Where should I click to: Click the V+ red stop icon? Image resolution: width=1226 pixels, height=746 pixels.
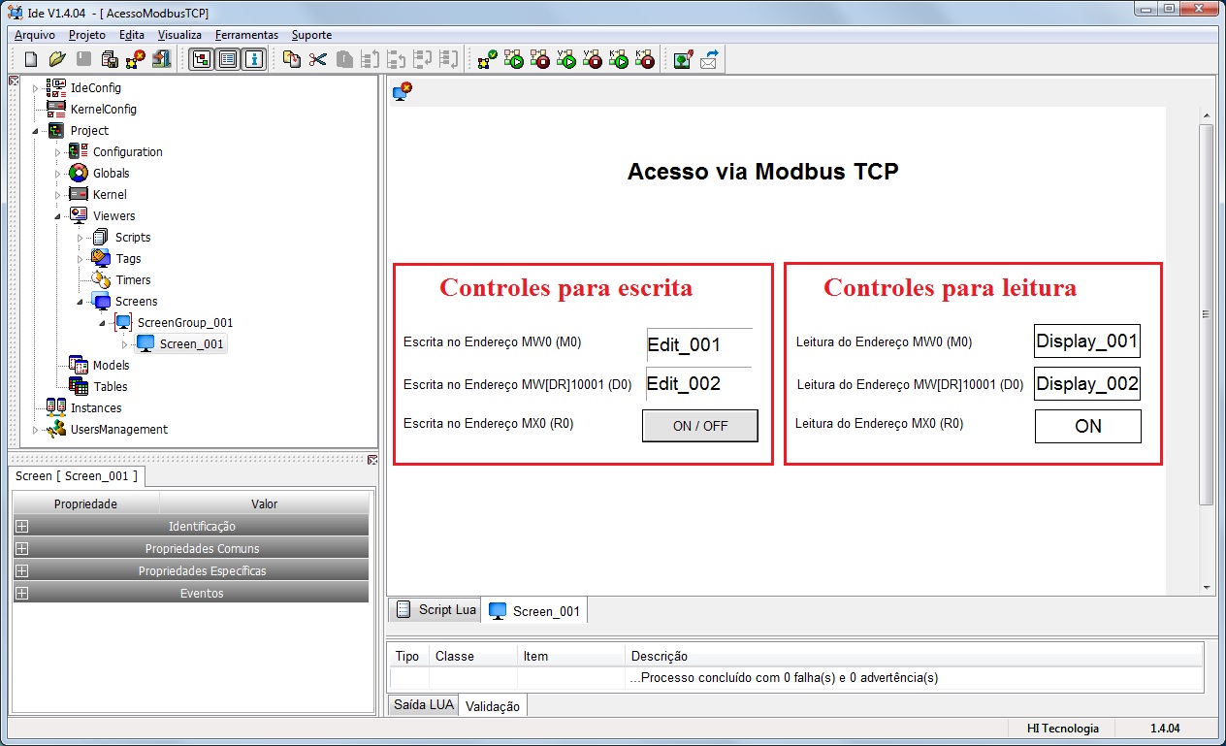click(593, 59)
